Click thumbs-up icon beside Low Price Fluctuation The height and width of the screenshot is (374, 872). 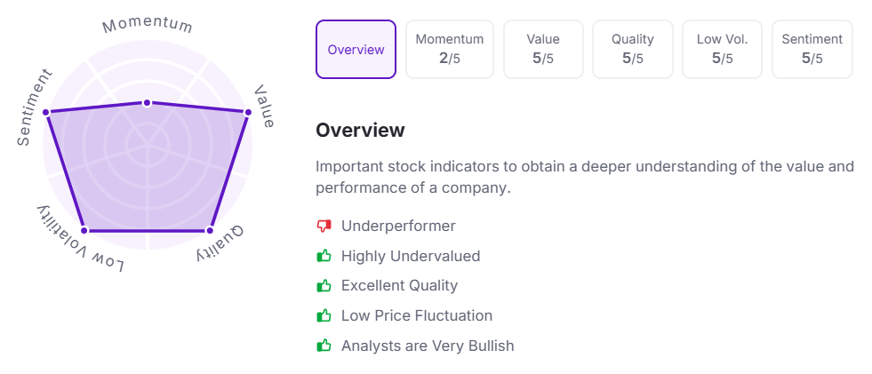[x=324, y=315]
